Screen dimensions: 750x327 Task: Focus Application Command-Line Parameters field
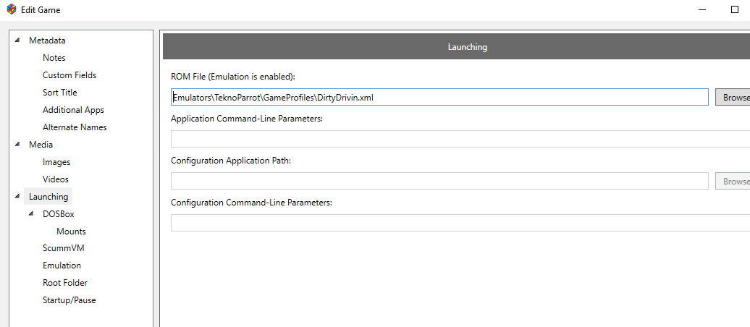(460, 139)
